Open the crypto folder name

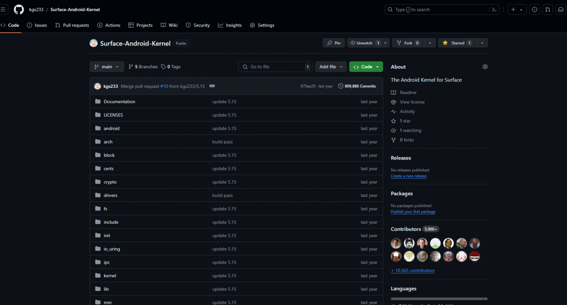(x=110, y=182)
